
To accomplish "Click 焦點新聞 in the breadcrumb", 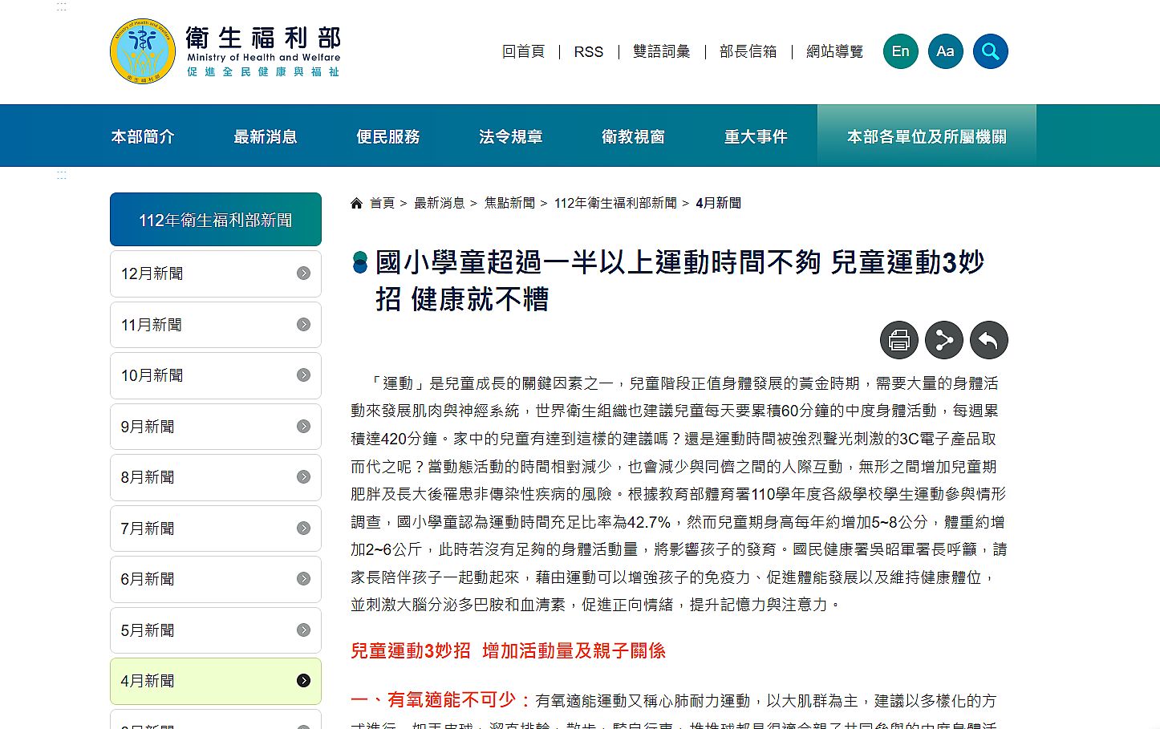I will coord(509,204).
